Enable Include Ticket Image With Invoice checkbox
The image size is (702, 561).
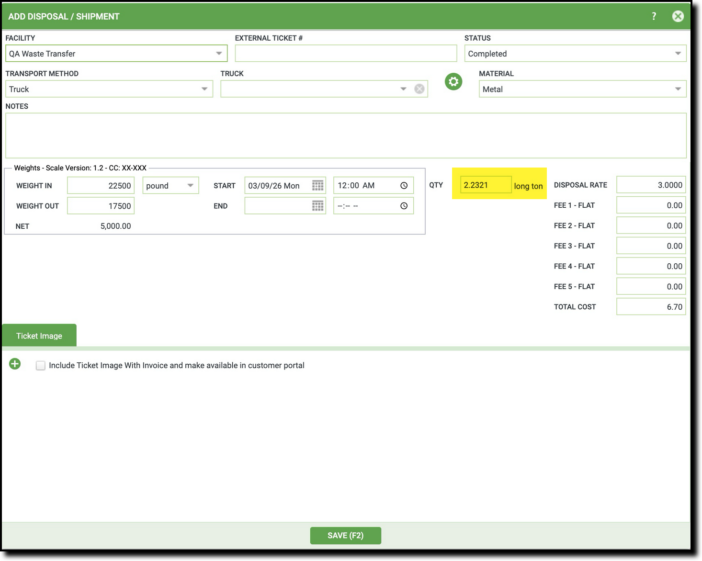41,366
